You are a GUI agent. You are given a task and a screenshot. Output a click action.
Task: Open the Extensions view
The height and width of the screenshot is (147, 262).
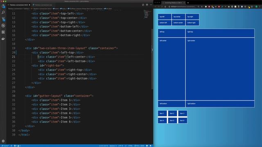3,32
